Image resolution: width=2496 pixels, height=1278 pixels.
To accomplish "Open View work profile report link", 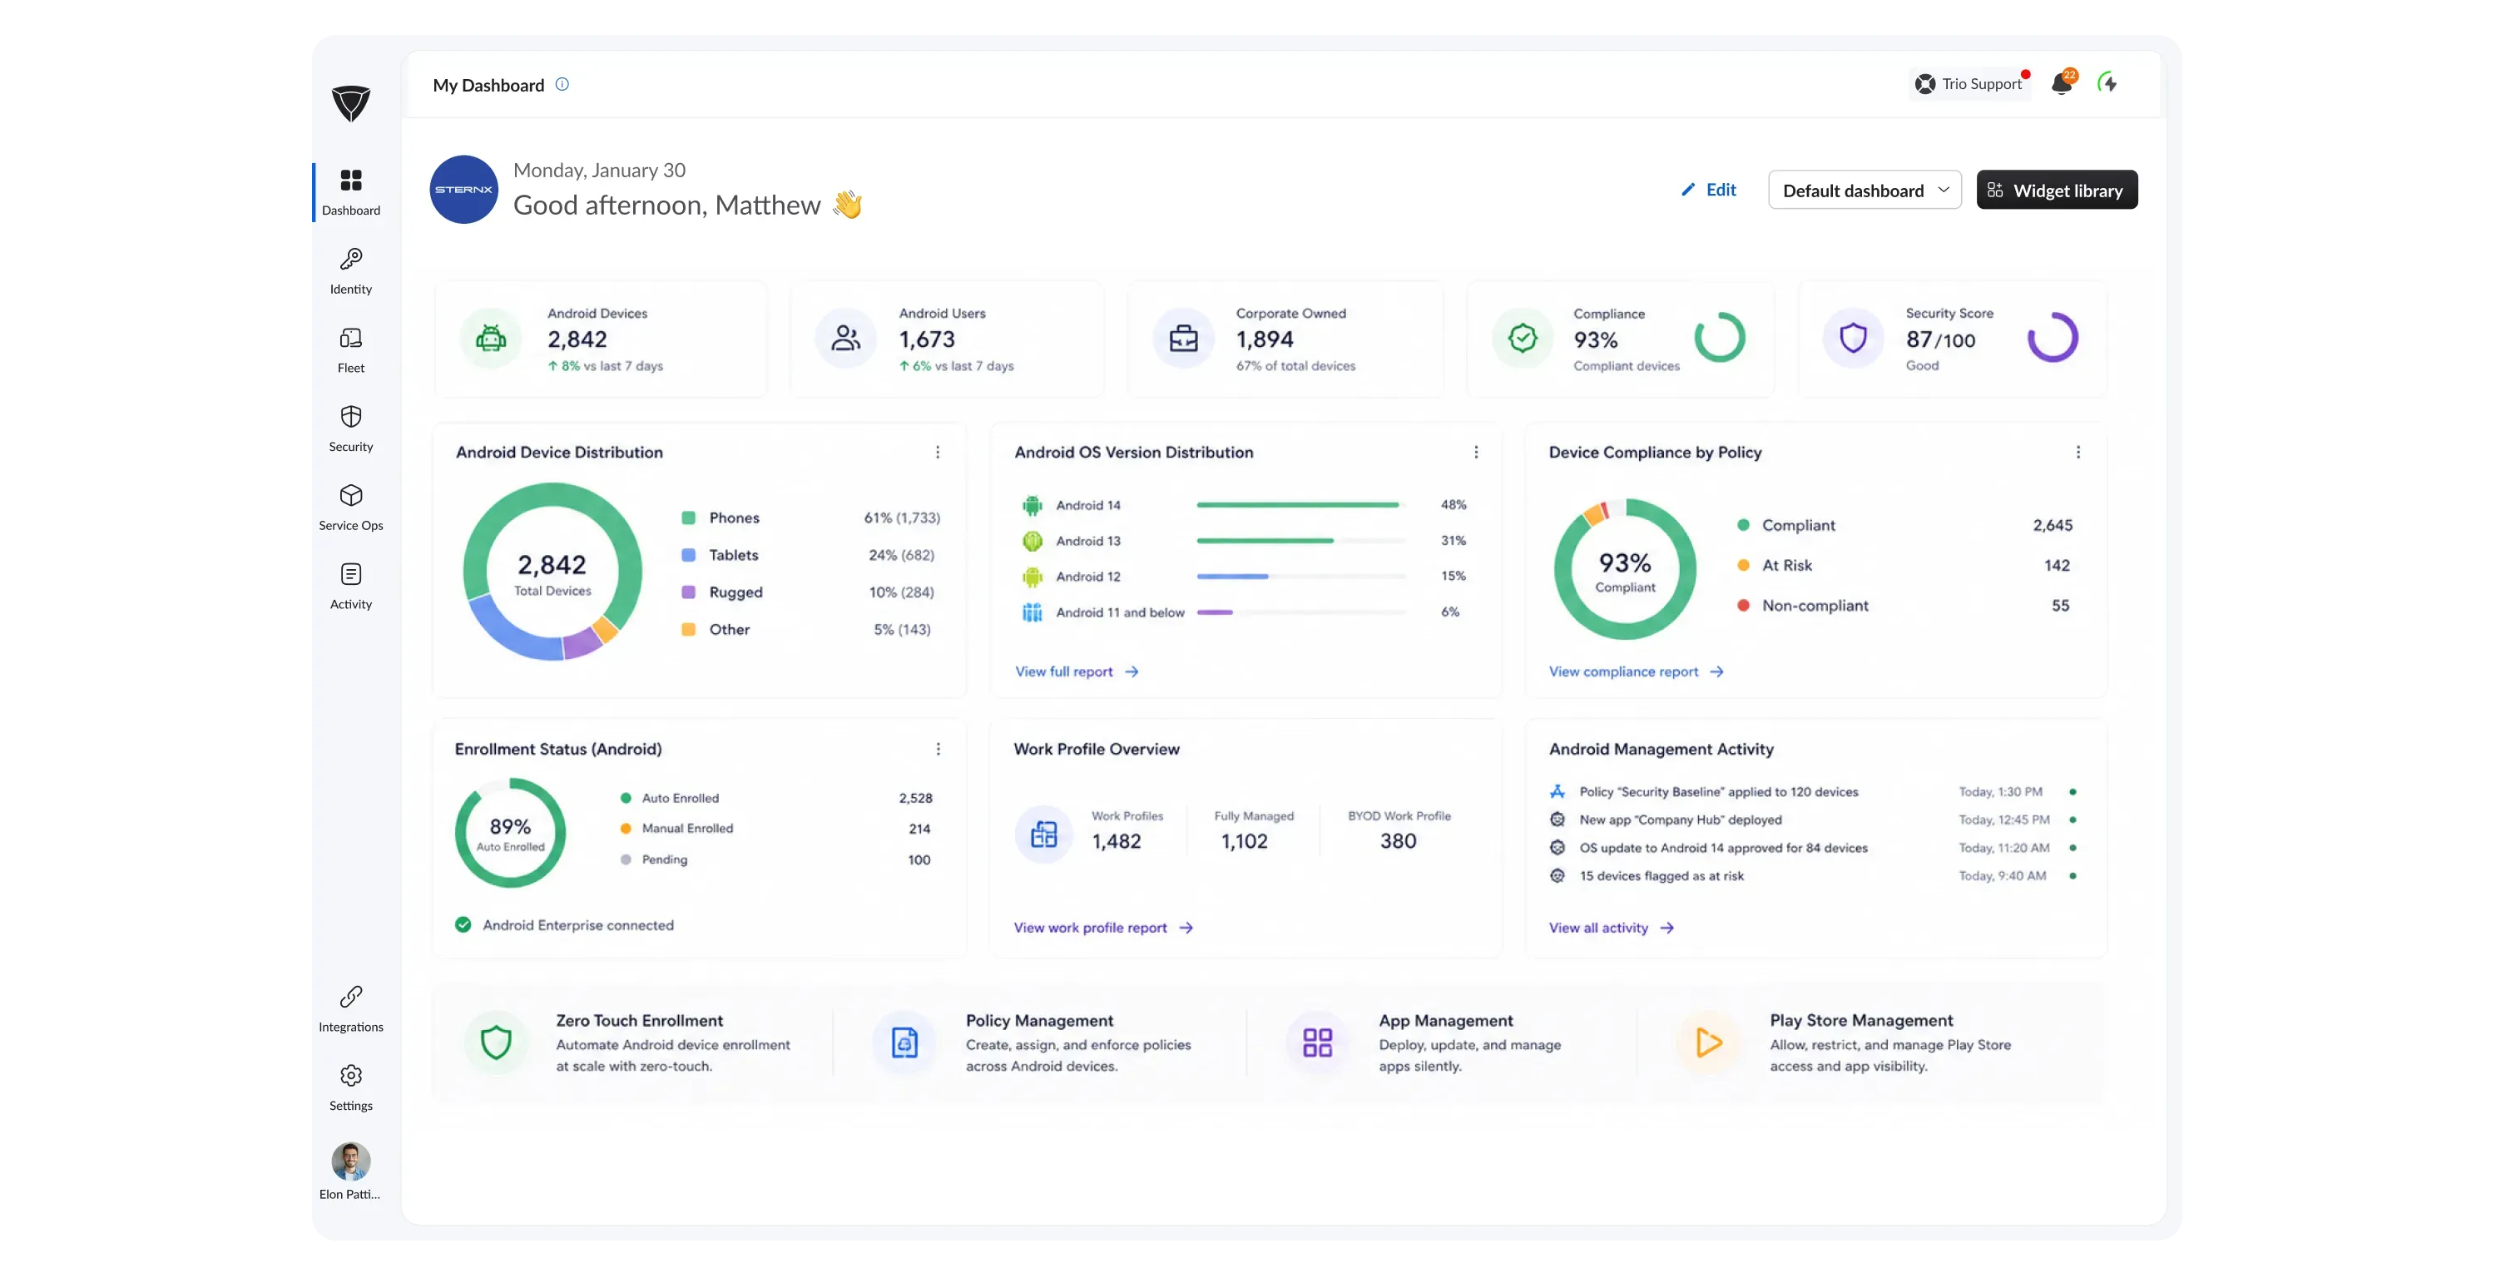I will click(1102, 927).
